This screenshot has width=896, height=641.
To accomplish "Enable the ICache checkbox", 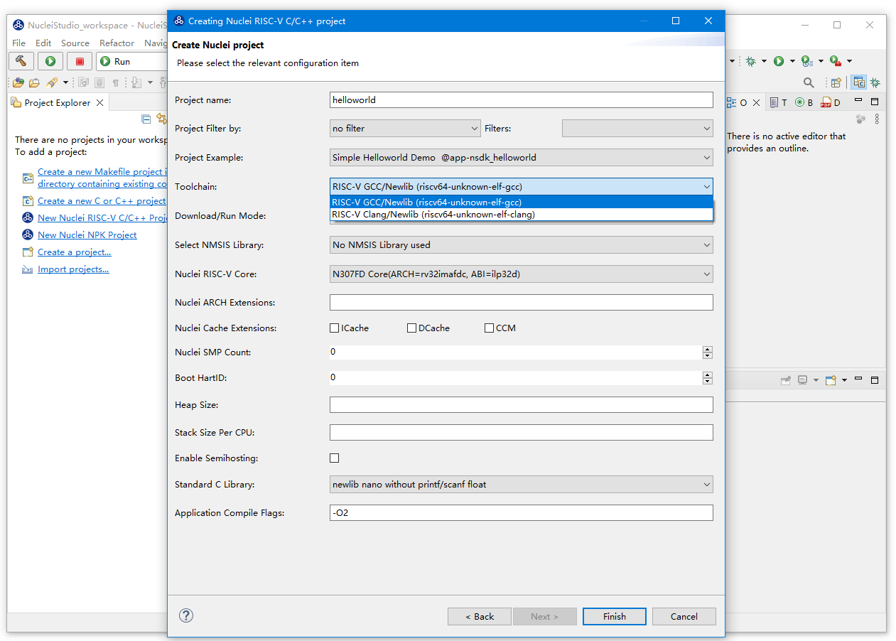I will pos(335,328).
